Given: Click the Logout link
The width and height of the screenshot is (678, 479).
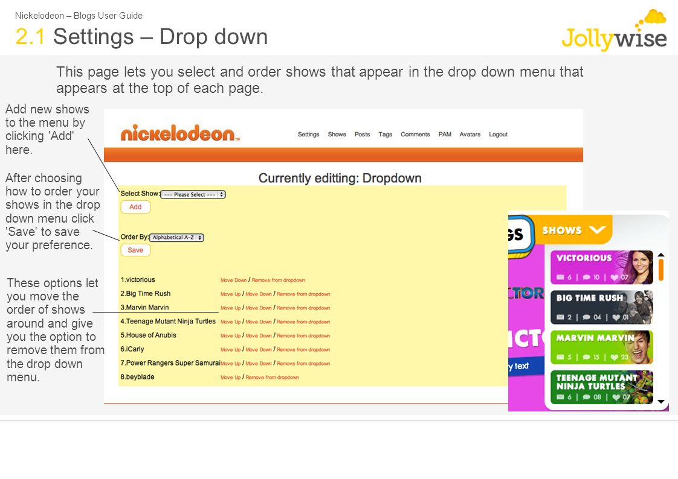Looking at the screenshot, I should click(x=498, y=134).
